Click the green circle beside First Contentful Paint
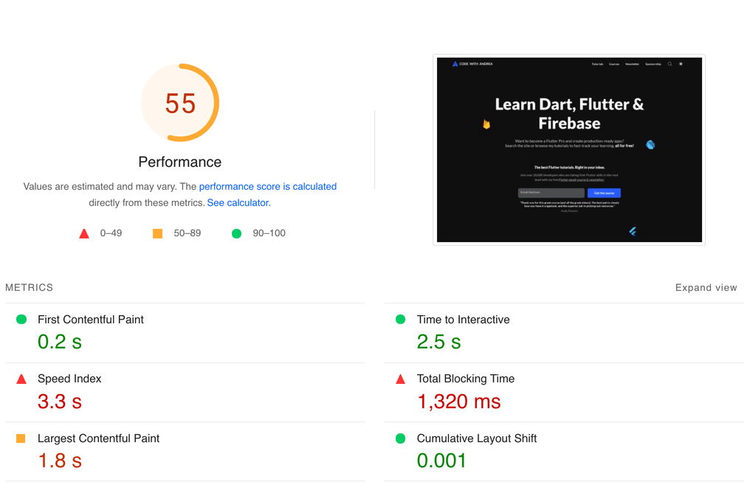Image resolution: width=753 pixels, height=485 pixels. pos(21,320)
